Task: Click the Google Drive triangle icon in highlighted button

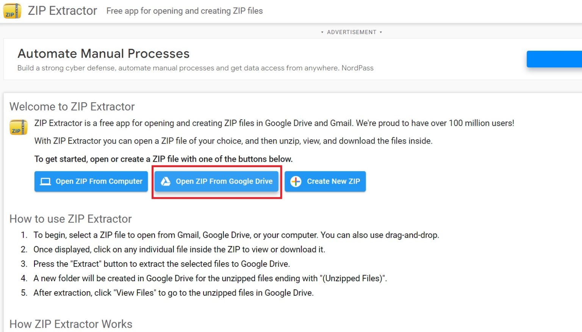Action: pyautogui.click(x=166, y=181)
